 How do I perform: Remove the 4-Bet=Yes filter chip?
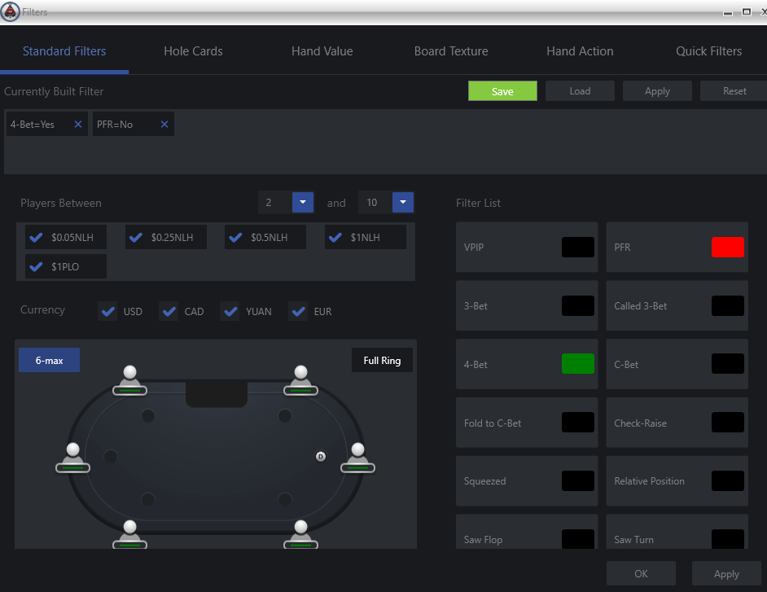[x=78, y=125]
